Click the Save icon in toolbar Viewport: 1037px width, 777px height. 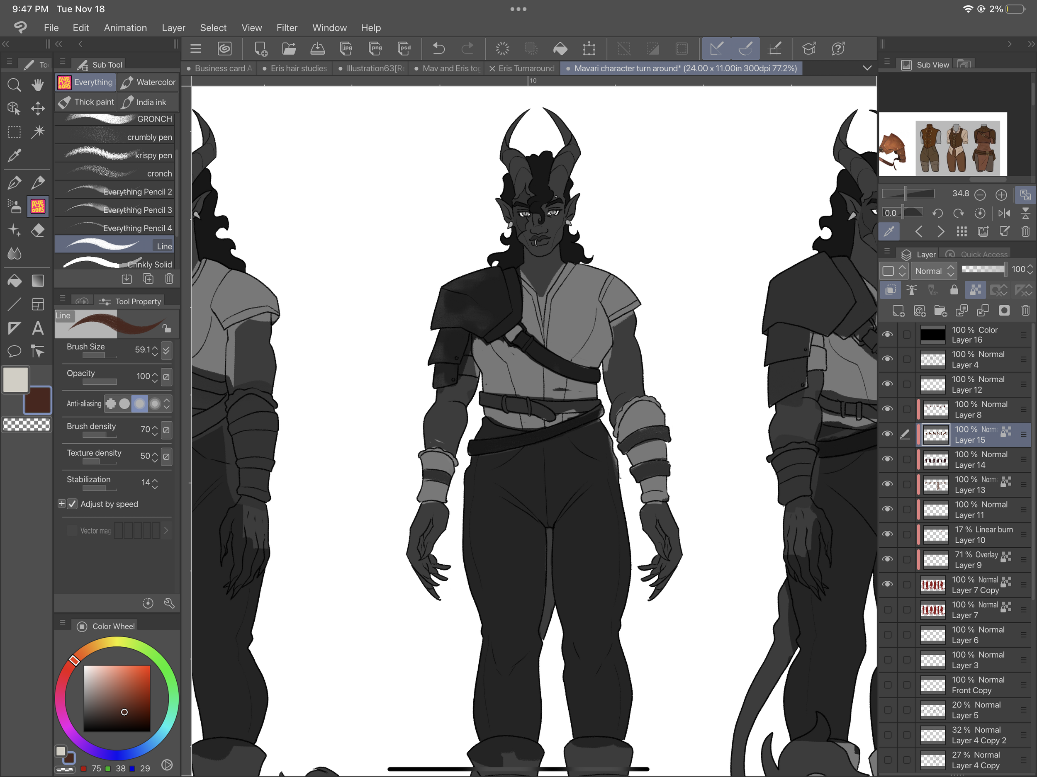(x=317, y=48)
